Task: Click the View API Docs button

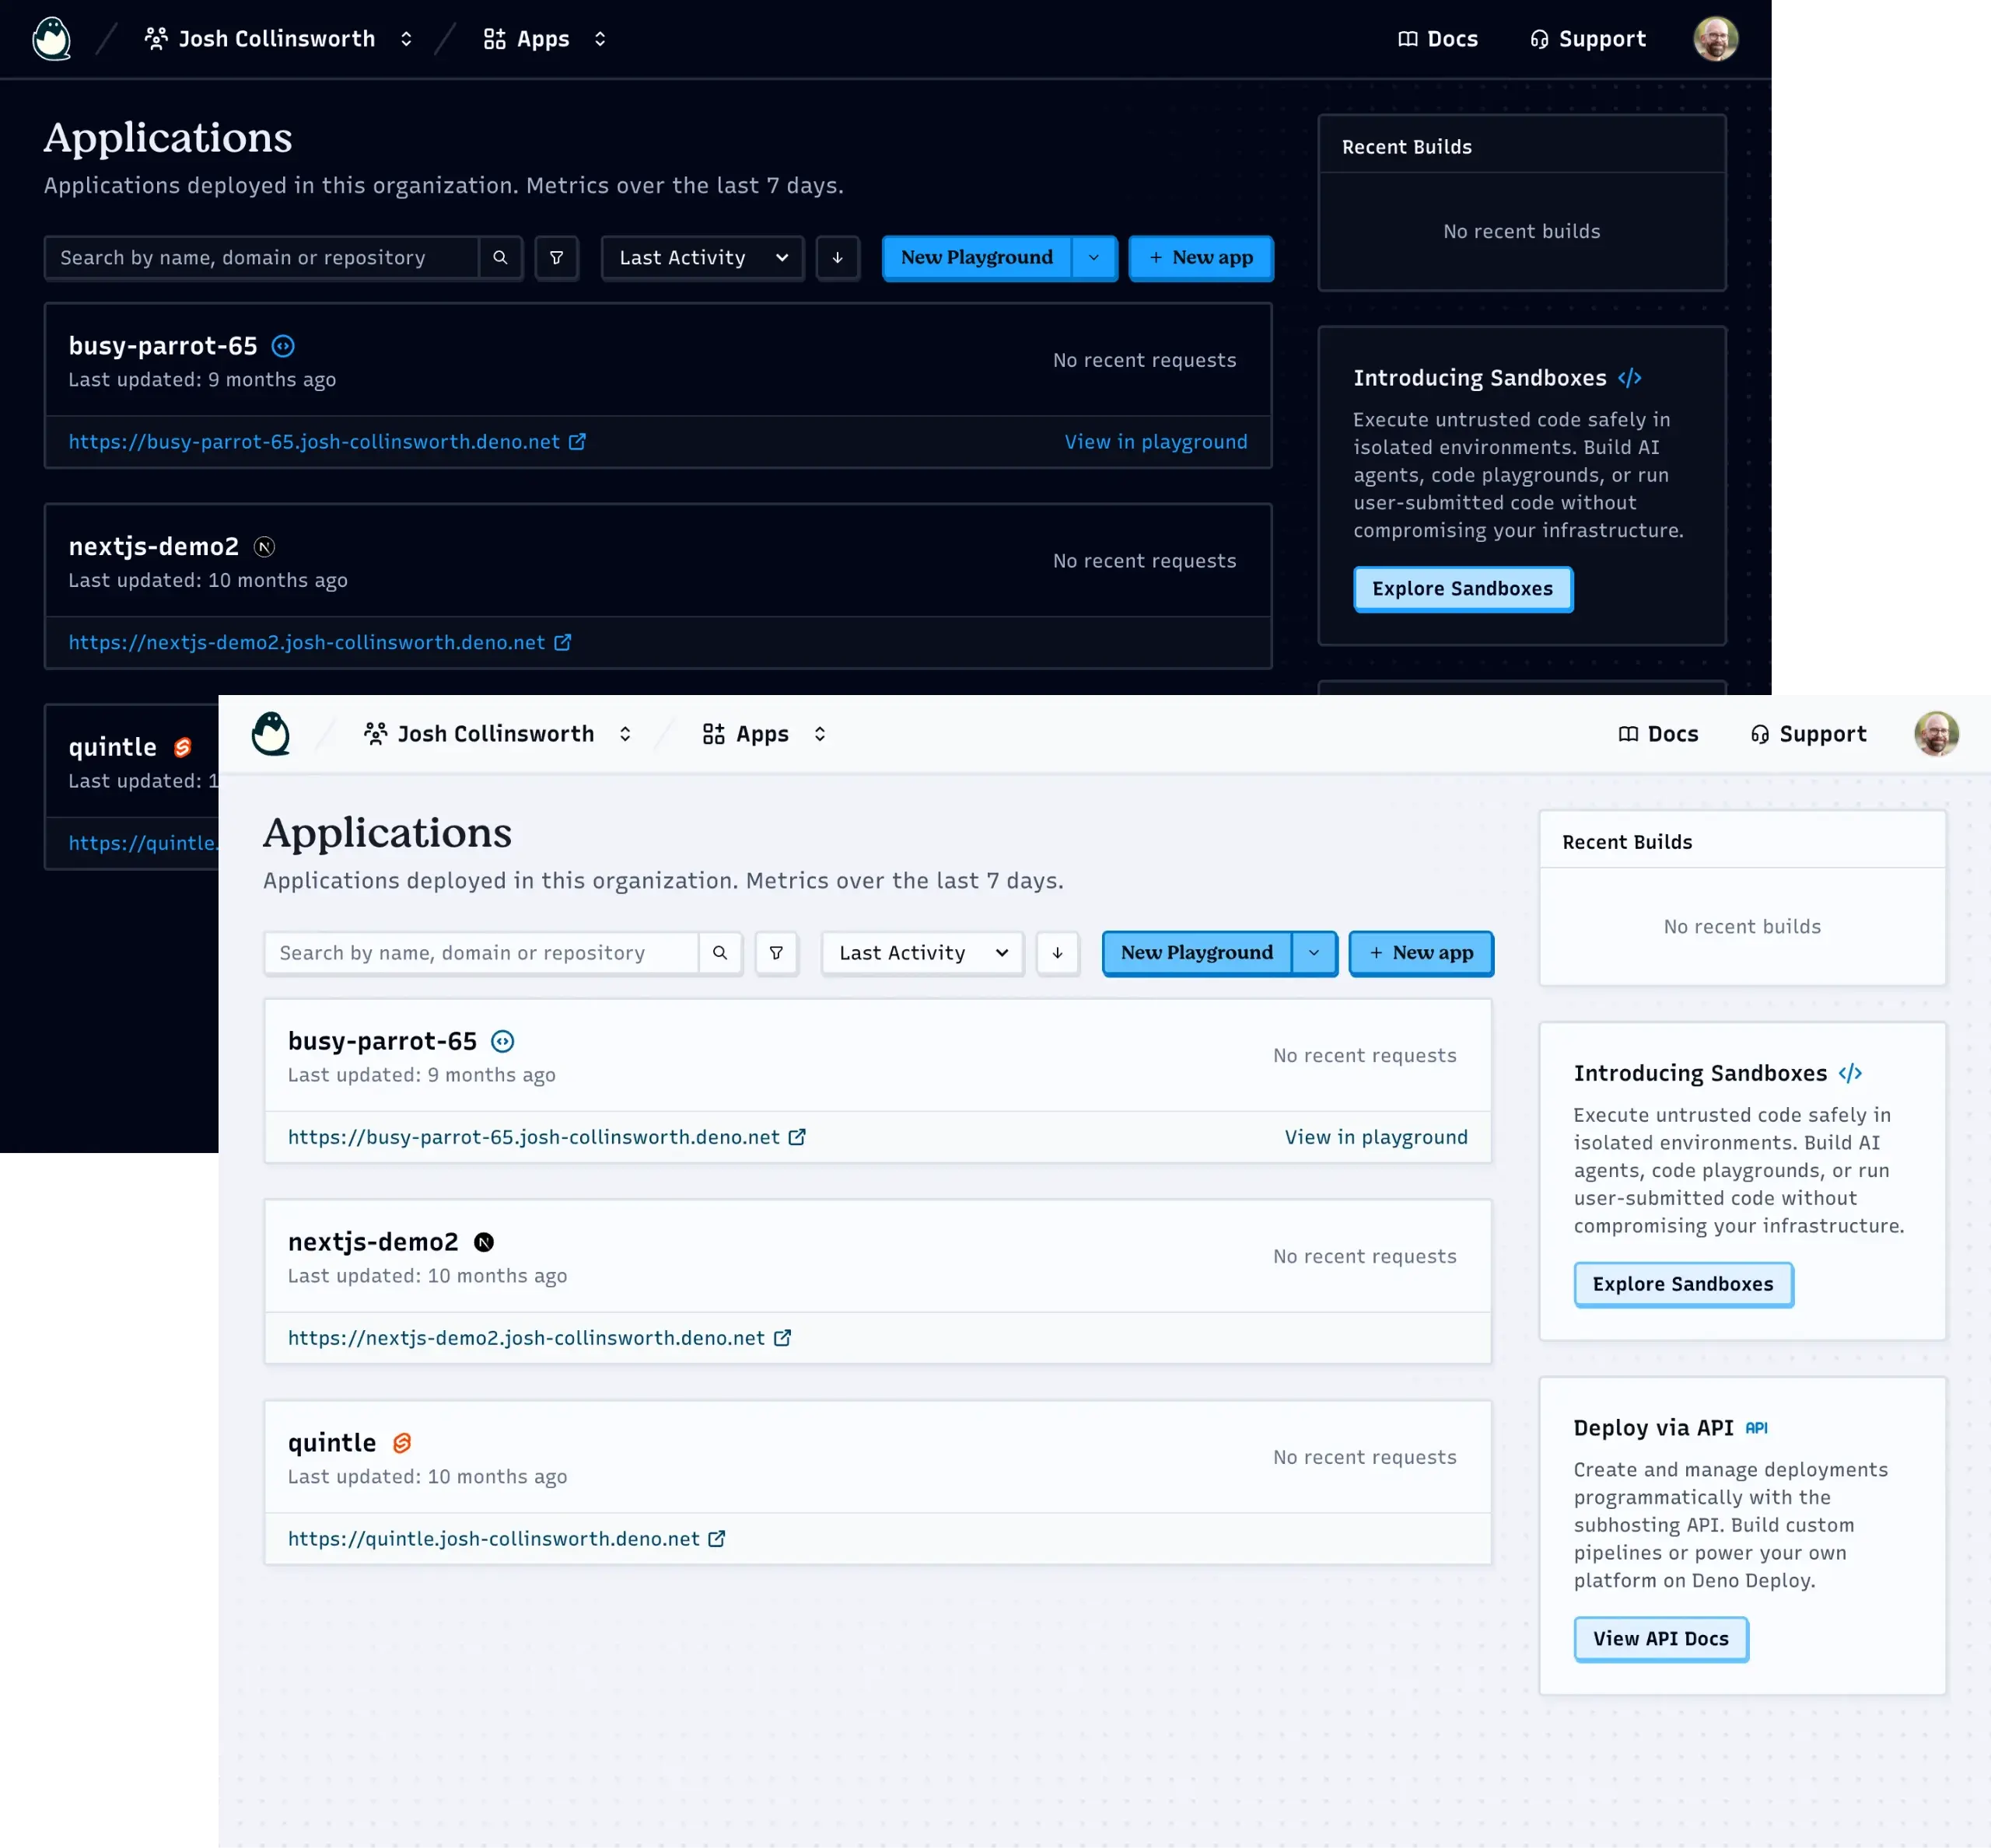Action: pos(1660,1639)
